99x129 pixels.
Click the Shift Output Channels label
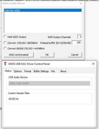59,37
